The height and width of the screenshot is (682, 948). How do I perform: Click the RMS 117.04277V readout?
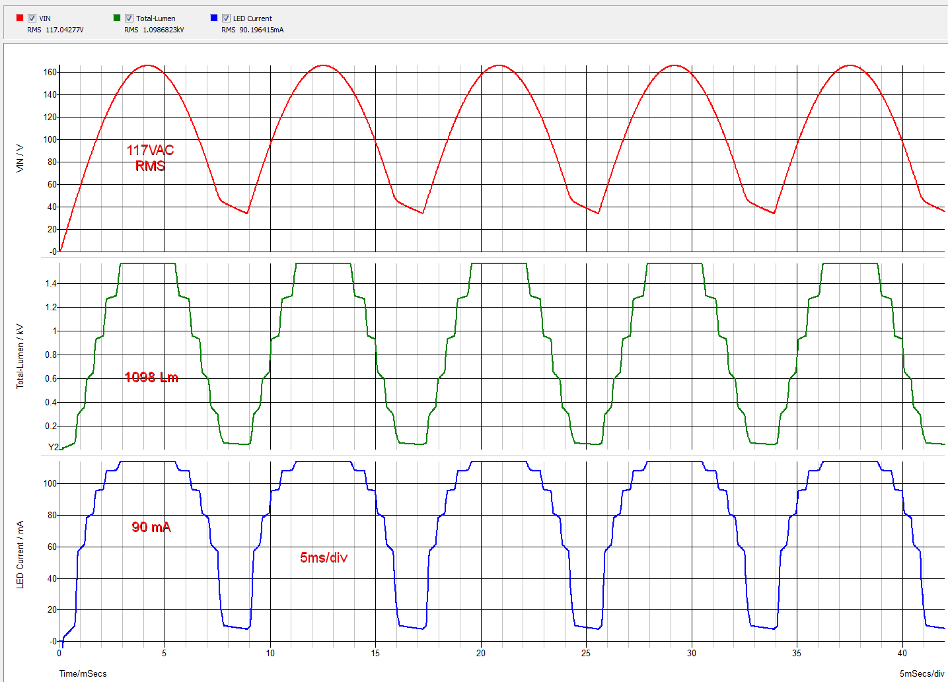[55, 30]
